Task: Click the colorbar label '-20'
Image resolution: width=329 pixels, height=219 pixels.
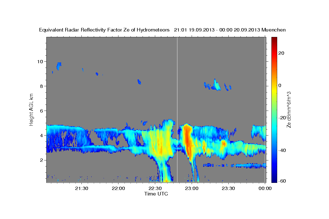Action: 282,118
